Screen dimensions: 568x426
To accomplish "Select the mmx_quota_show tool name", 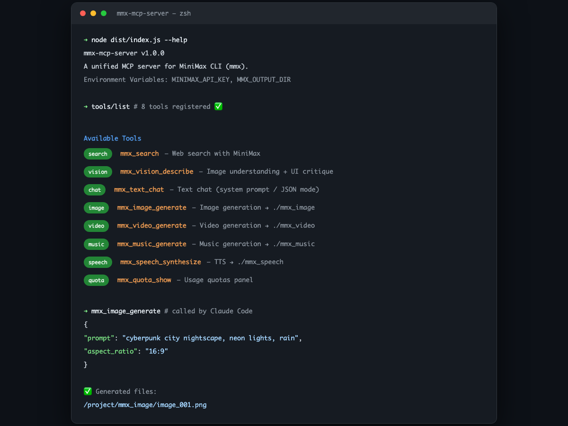I will coord(144,280).
